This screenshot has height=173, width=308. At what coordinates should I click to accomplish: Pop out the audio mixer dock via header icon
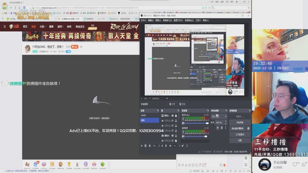208,111
